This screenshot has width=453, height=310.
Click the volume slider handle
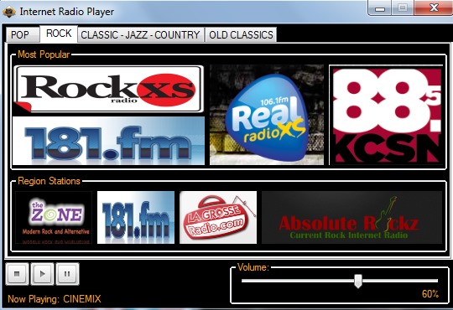click(x=358, y=281)
